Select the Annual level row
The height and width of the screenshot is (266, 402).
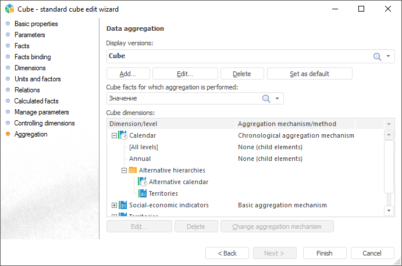pos(140,159)
